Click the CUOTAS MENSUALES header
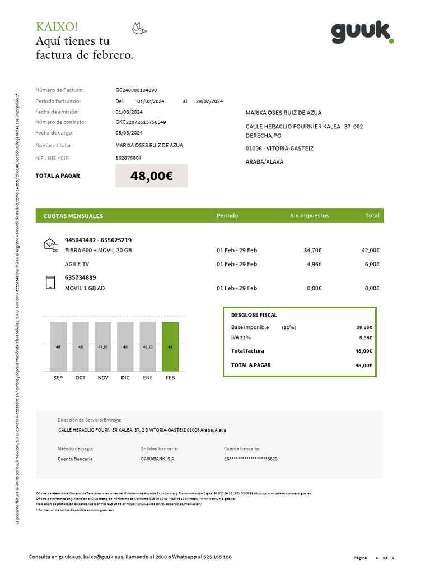Image resolution: width=430 pixels, height=574 pixels. click(x=73, y=216)
